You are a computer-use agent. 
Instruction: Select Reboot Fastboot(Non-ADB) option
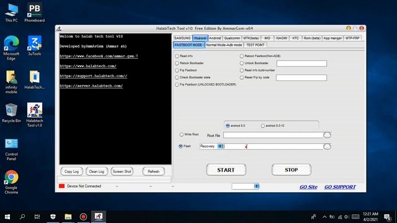pyautogui.click(x=241, y=56)
